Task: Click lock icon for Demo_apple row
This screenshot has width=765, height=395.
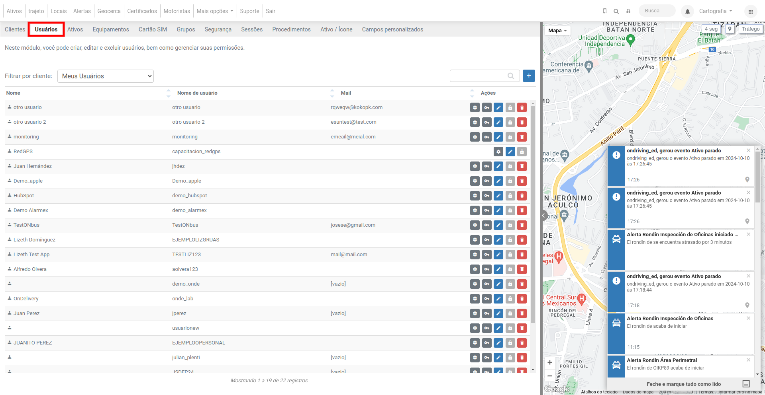Action: coord(510,181)
